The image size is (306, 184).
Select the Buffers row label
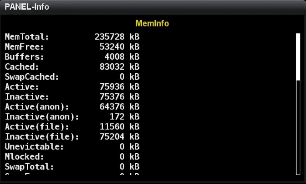click(24, 57)
